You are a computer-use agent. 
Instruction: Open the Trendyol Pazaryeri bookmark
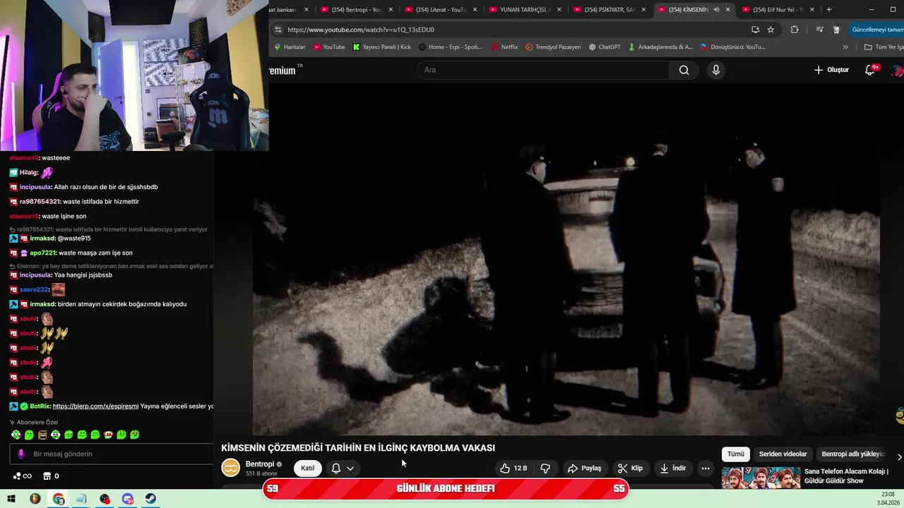click(x=553, y=47)
